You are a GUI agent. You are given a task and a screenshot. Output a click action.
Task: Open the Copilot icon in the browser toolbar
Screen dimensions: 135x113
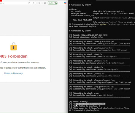[x=65, y=3]
